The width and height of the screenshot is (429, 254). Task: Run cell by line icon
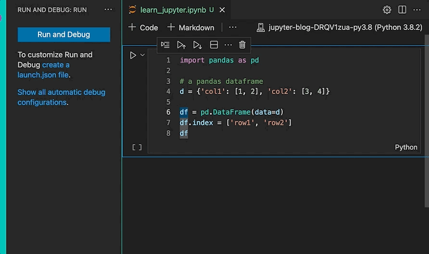coord(165,44)
